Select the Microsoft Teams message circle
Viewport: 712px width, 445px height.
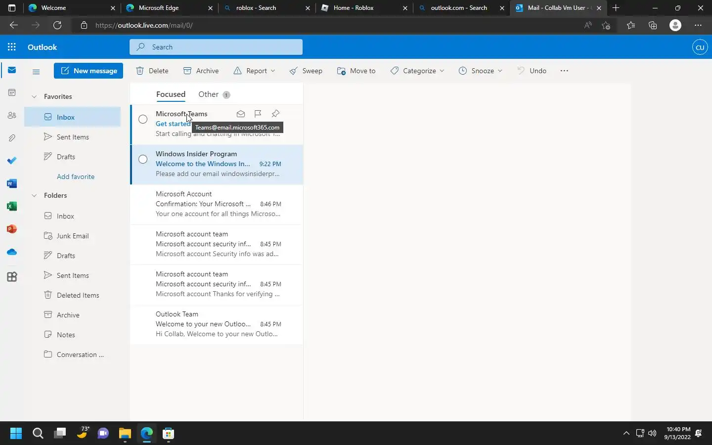(143, 119)
